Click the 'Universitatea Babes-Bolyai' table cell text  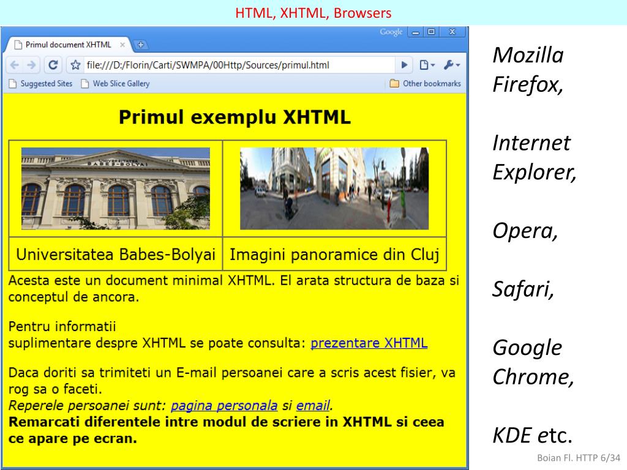click(x=116, y=254)
